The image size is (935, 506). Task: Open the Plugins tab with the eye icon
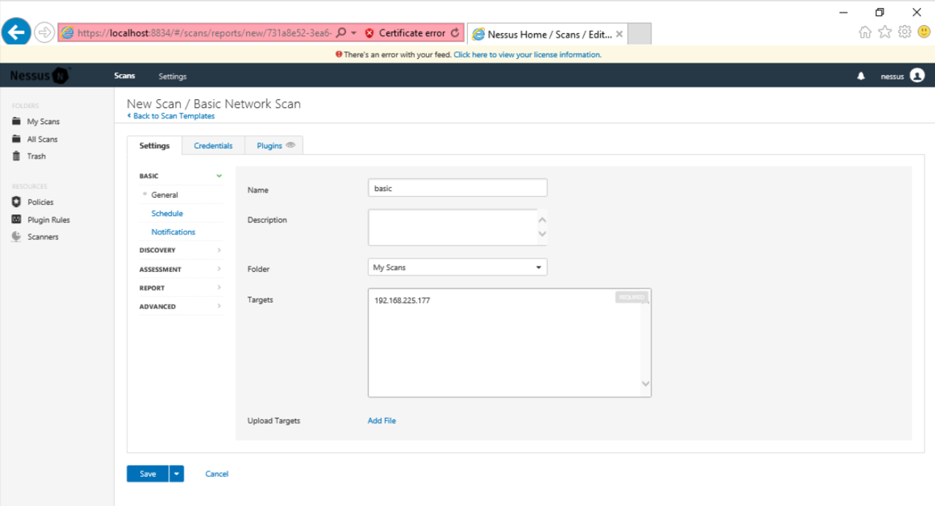coord(275,146)
